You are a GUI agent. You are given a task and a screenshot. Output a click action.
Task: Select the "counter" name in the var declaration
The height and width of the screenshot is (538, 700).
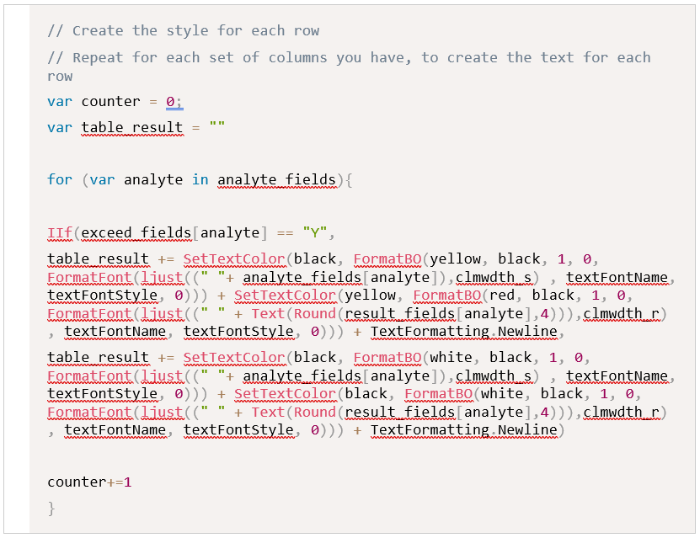110,102
